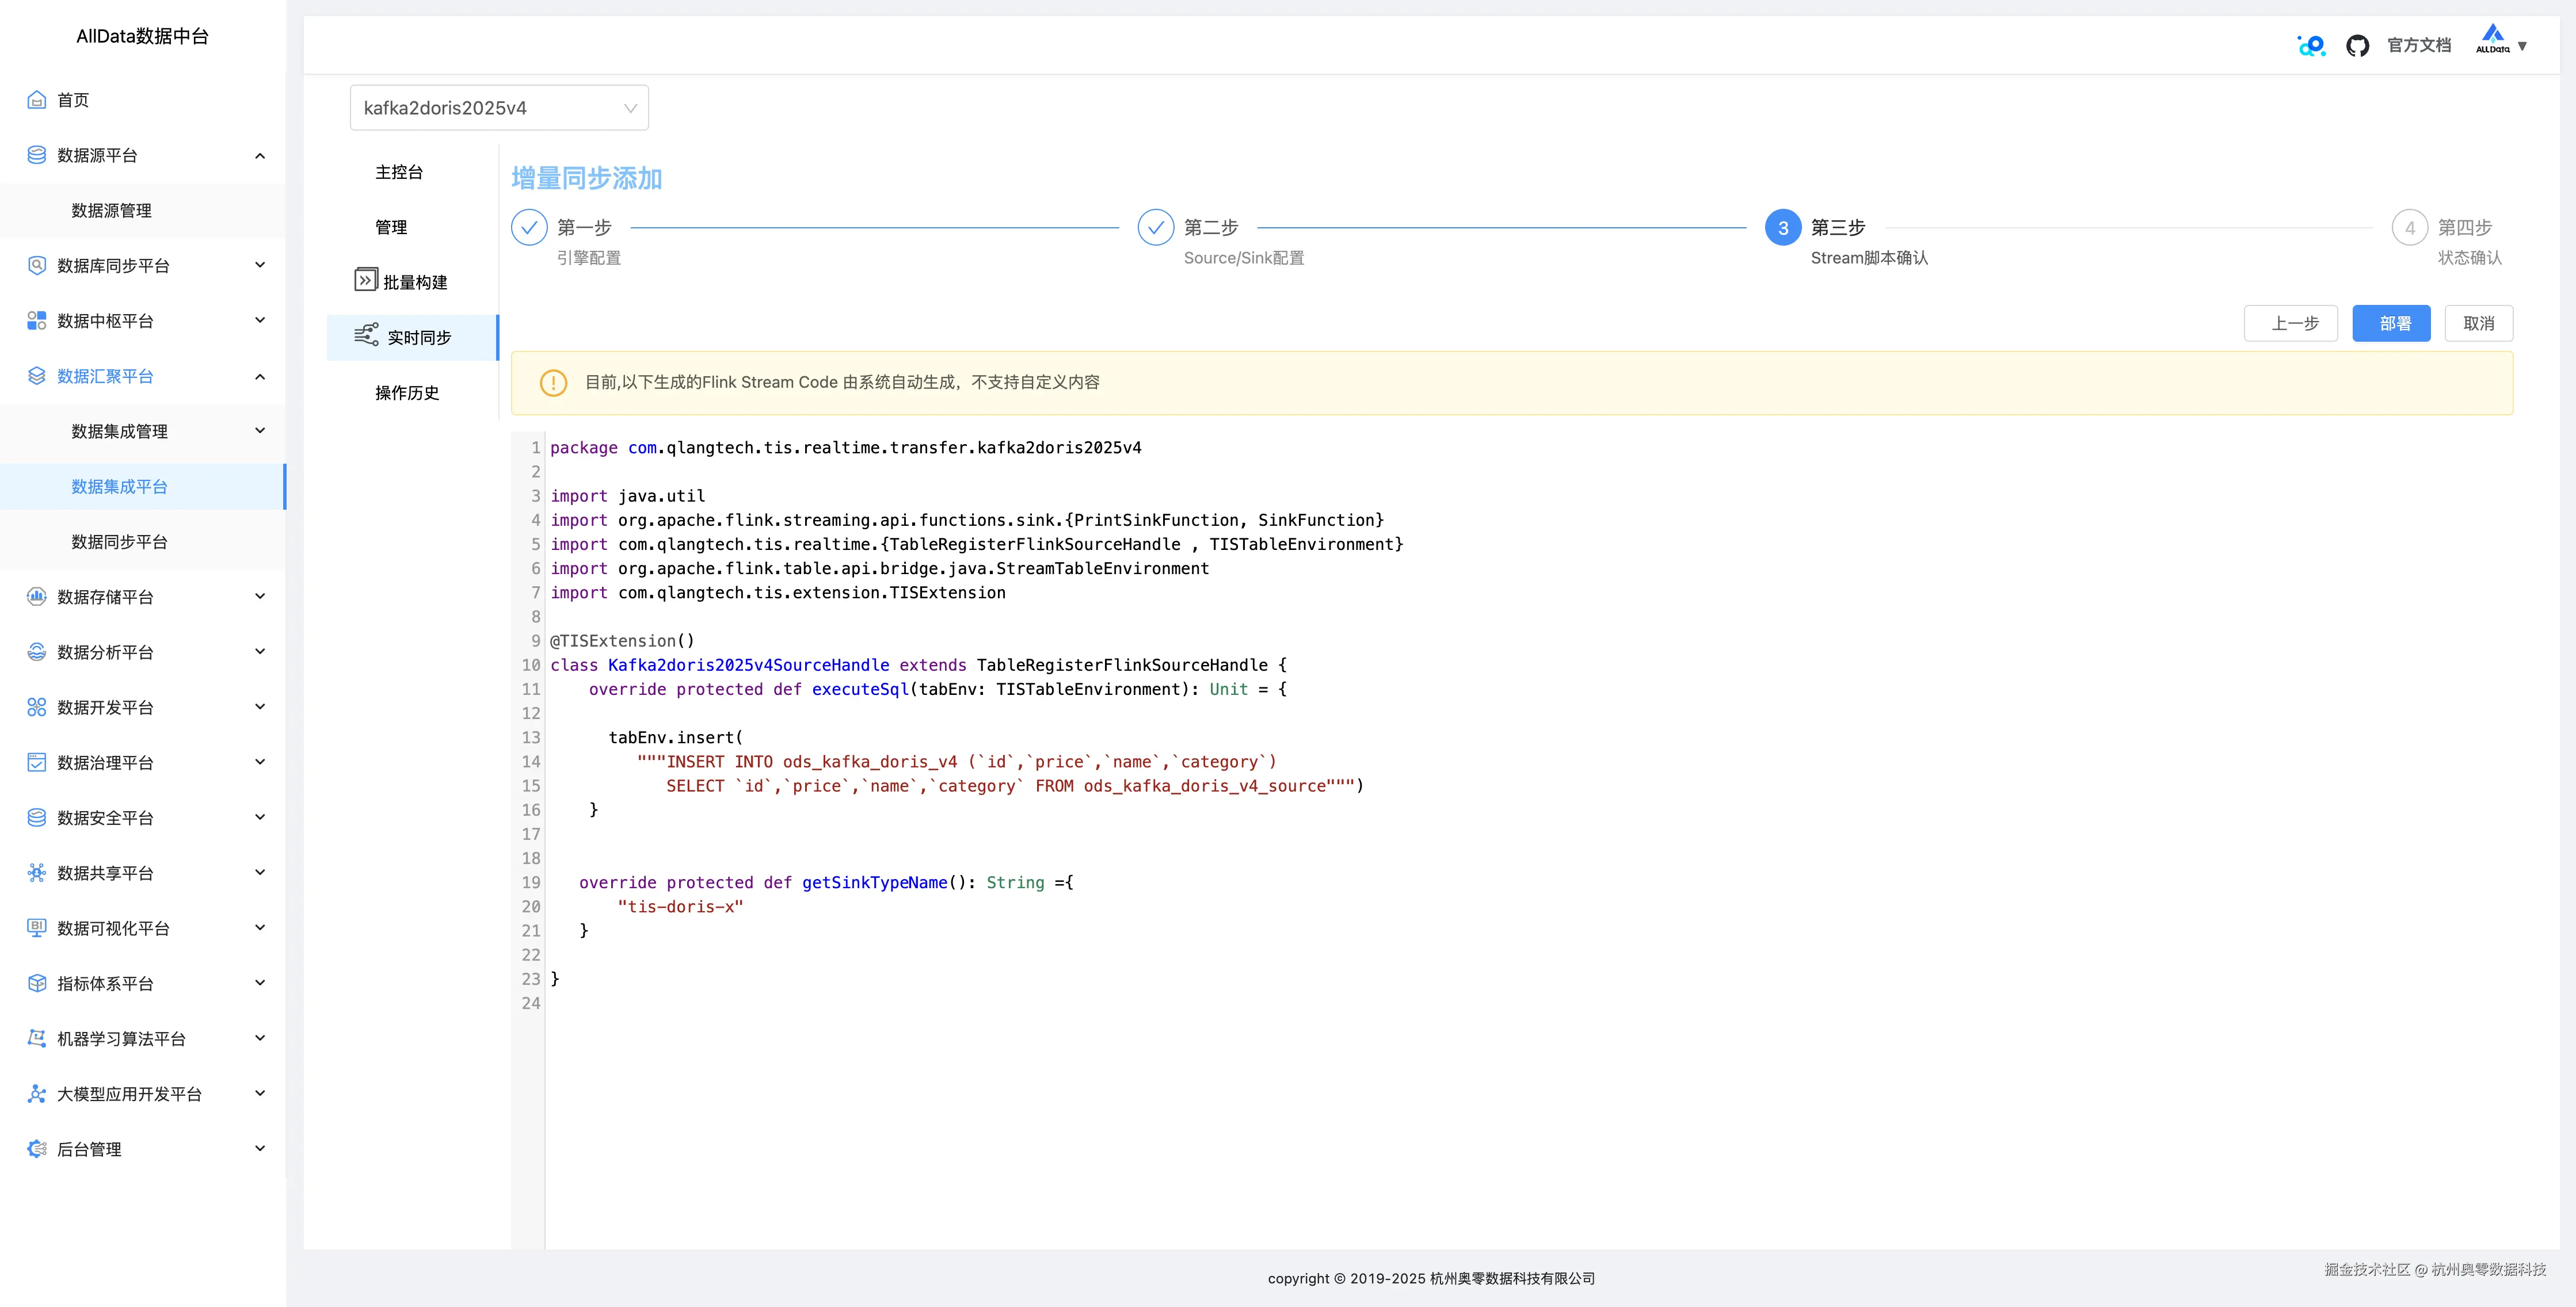
Task: Collapse the 数据源平台 menu chevron
Action: (260, 156)
